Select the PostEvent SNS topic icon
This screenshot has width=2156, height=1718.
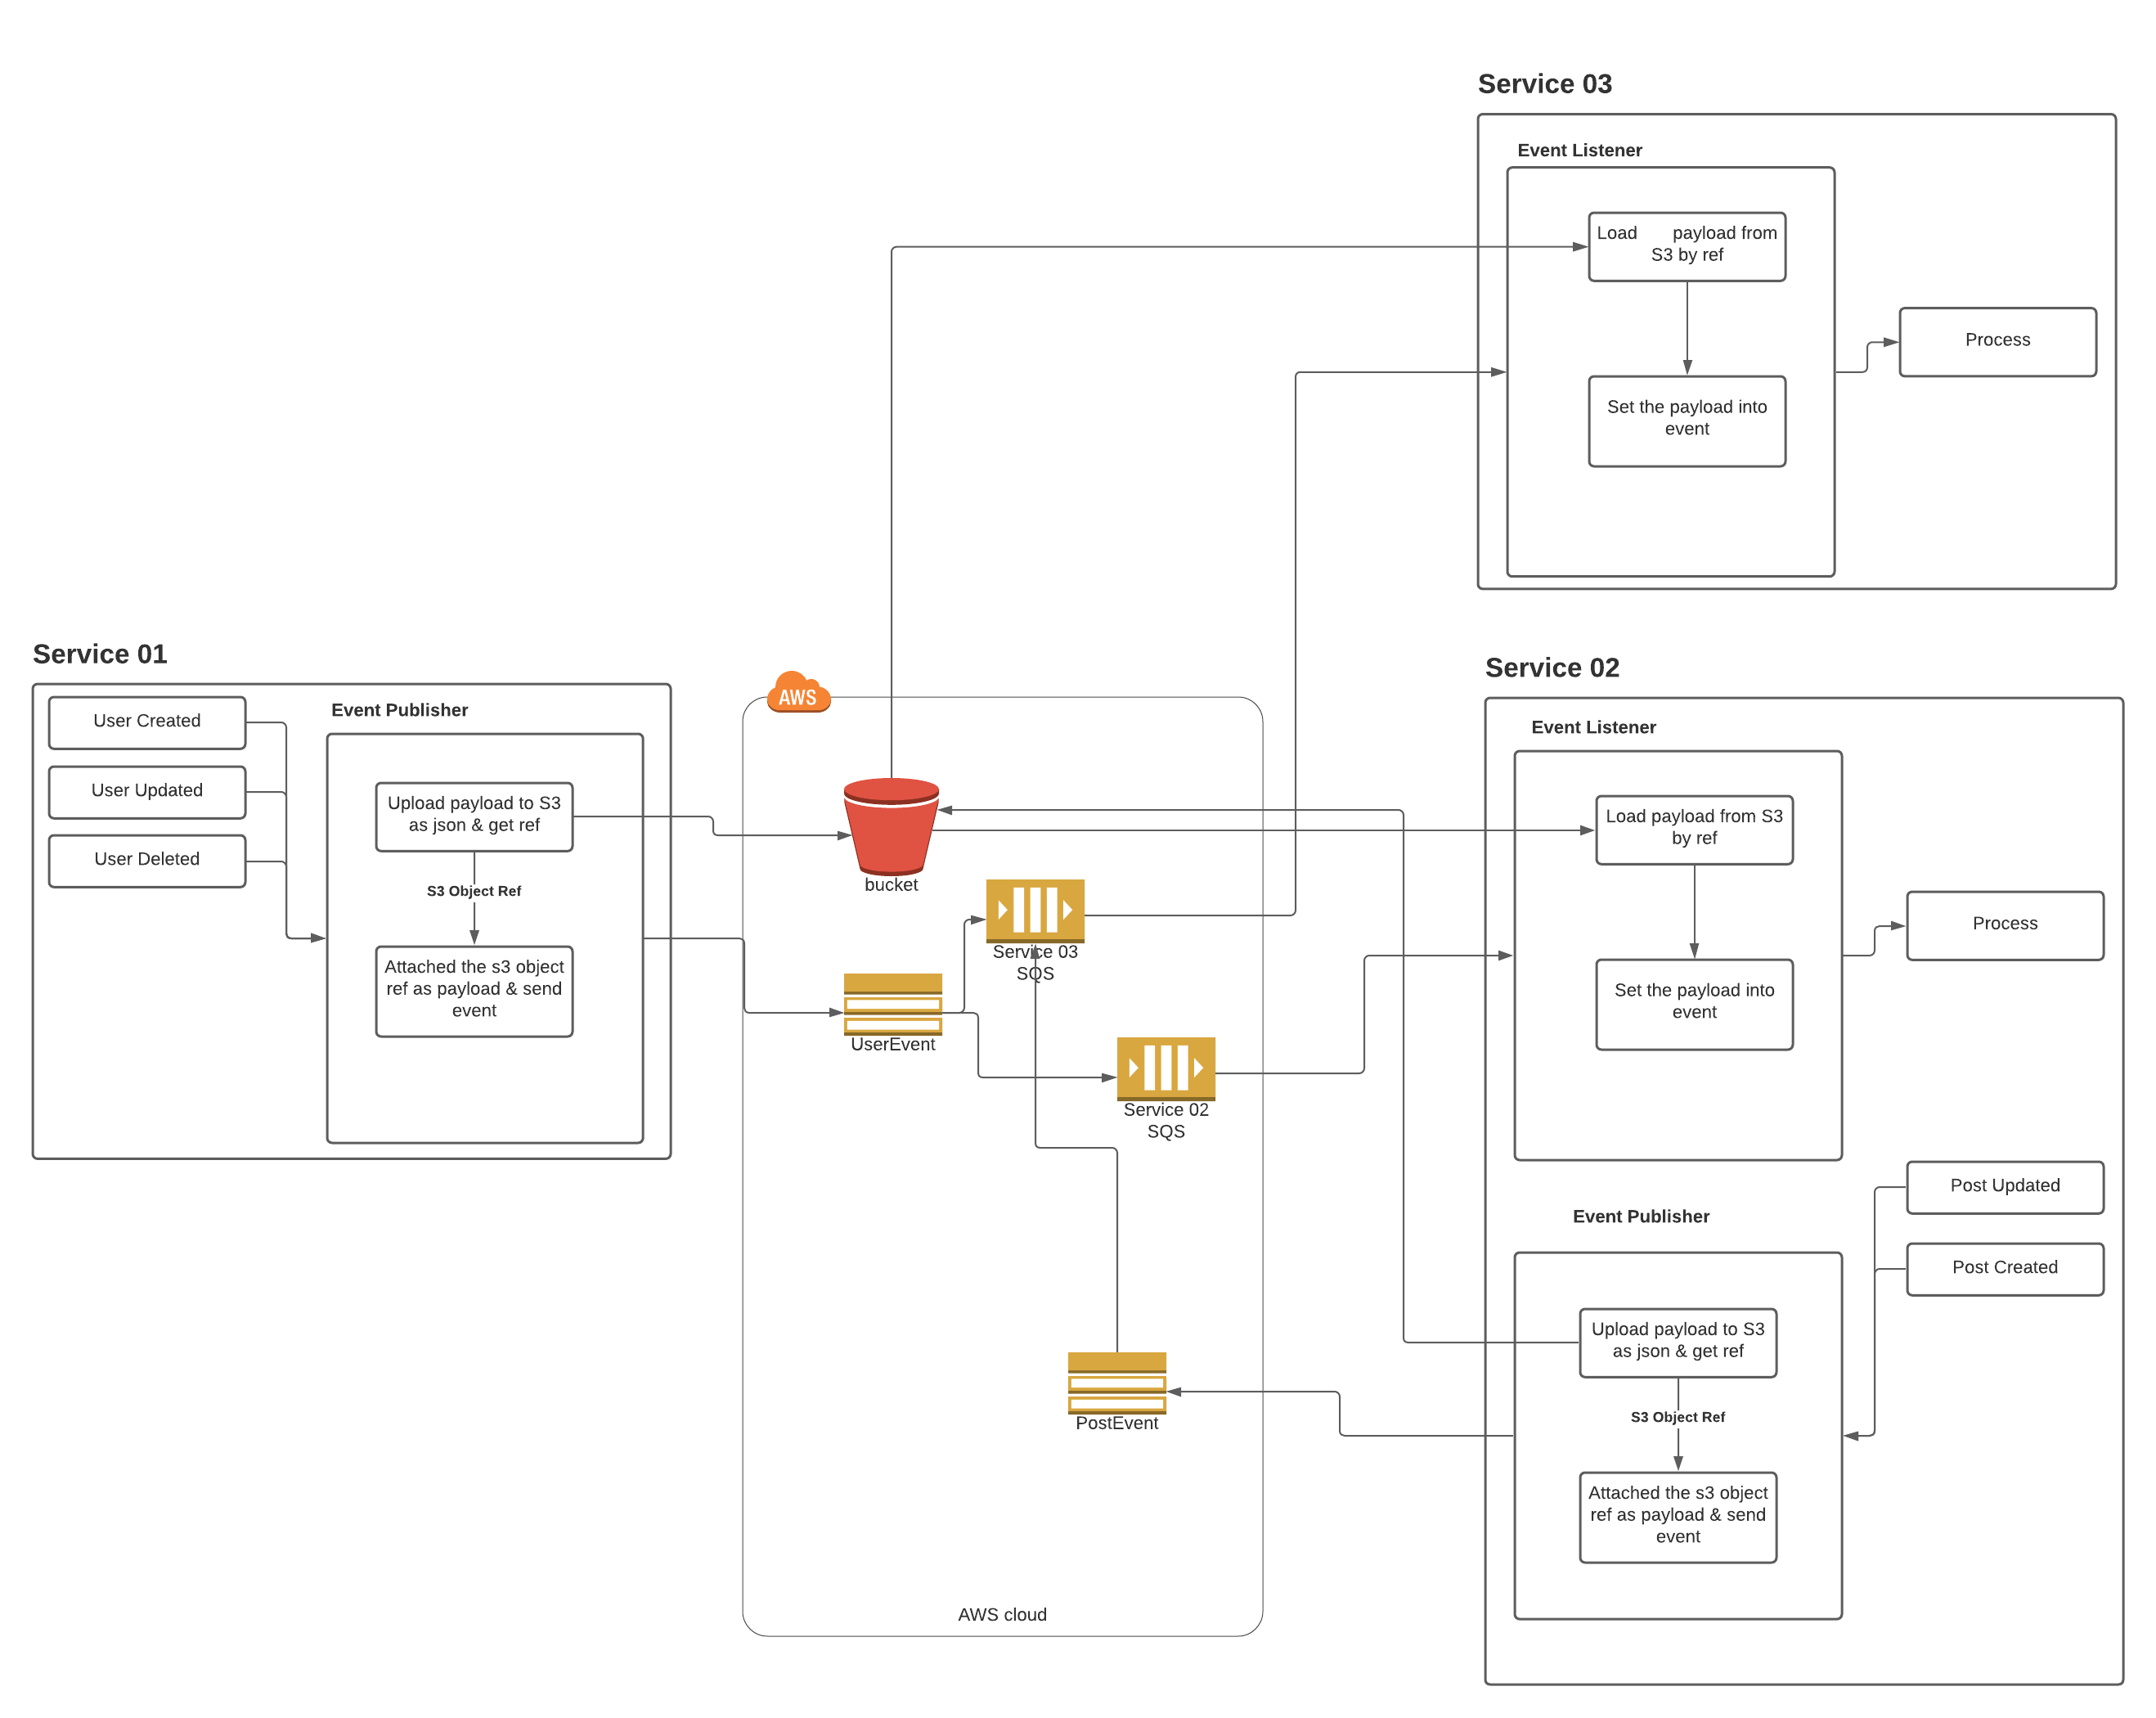click(1116, 1382)
